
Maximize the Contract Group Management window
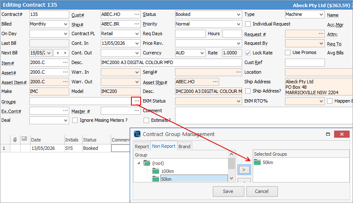pos(328,134)
